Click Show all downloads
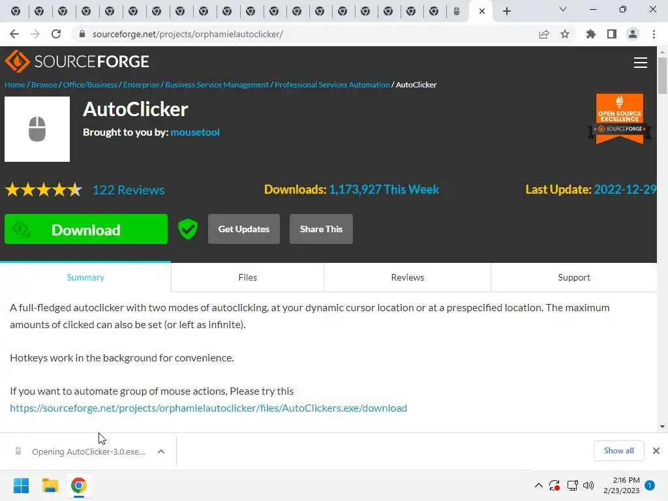The width and height of the screenshot is (668, 501). pyautogui.click(x=618, y=451)
